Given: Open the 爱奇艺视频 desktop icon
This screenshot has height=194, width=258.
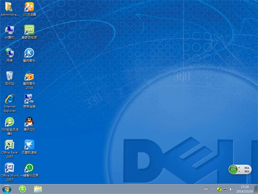Looking at the screenshot, I should click(x=29, y=30).
